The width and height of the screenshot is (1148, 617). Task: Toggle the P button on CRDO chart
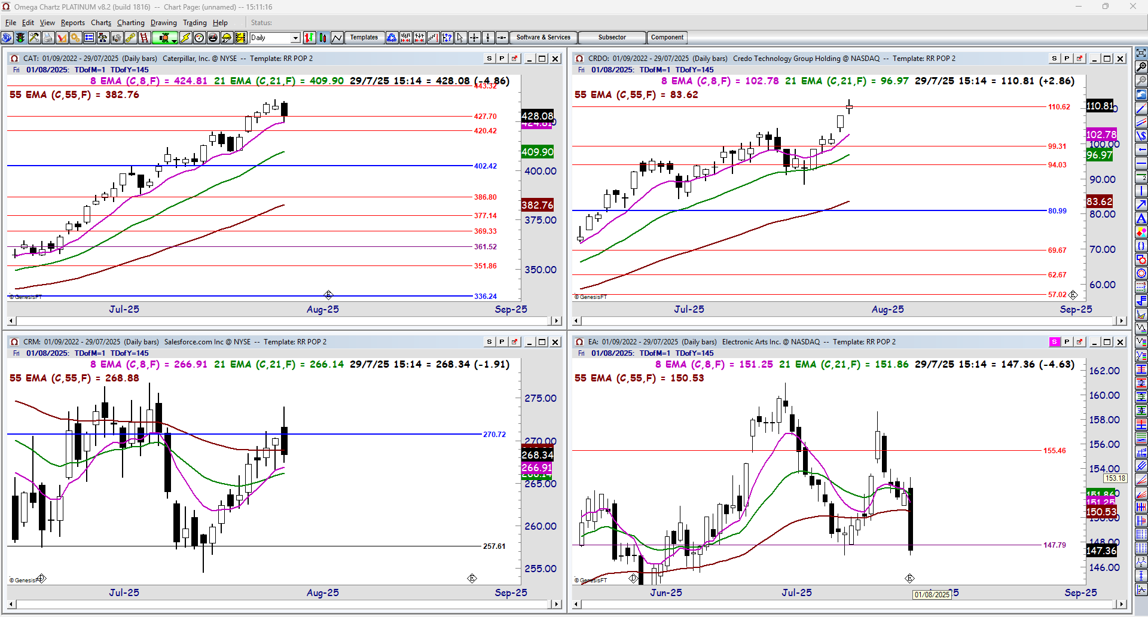(x=1067, y=59)
